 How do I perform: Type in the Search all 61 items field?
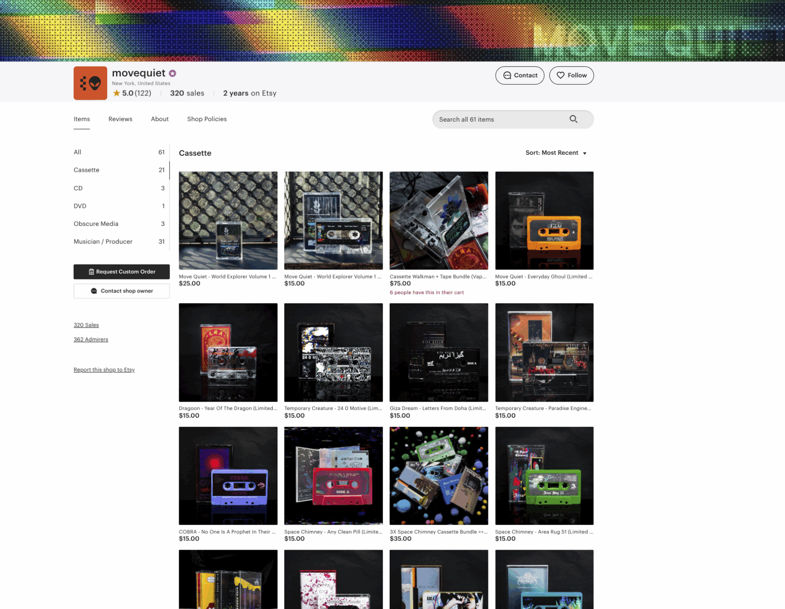point(499,120)
